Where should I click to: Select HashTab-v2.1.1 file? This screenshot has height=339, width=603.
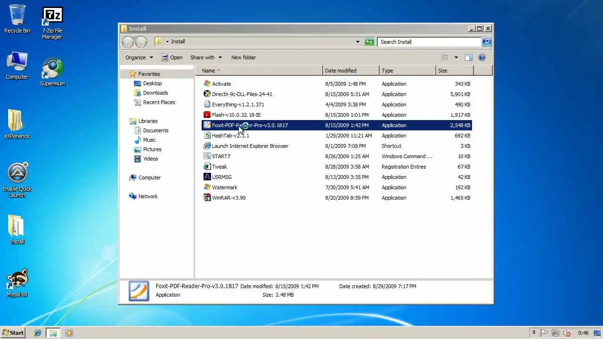click(230, 136)
